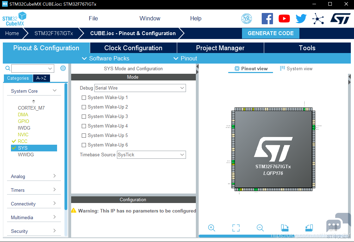Enable System Wake-Up 5 checkbox
This screenshot has width=354, height=242.
84,135
